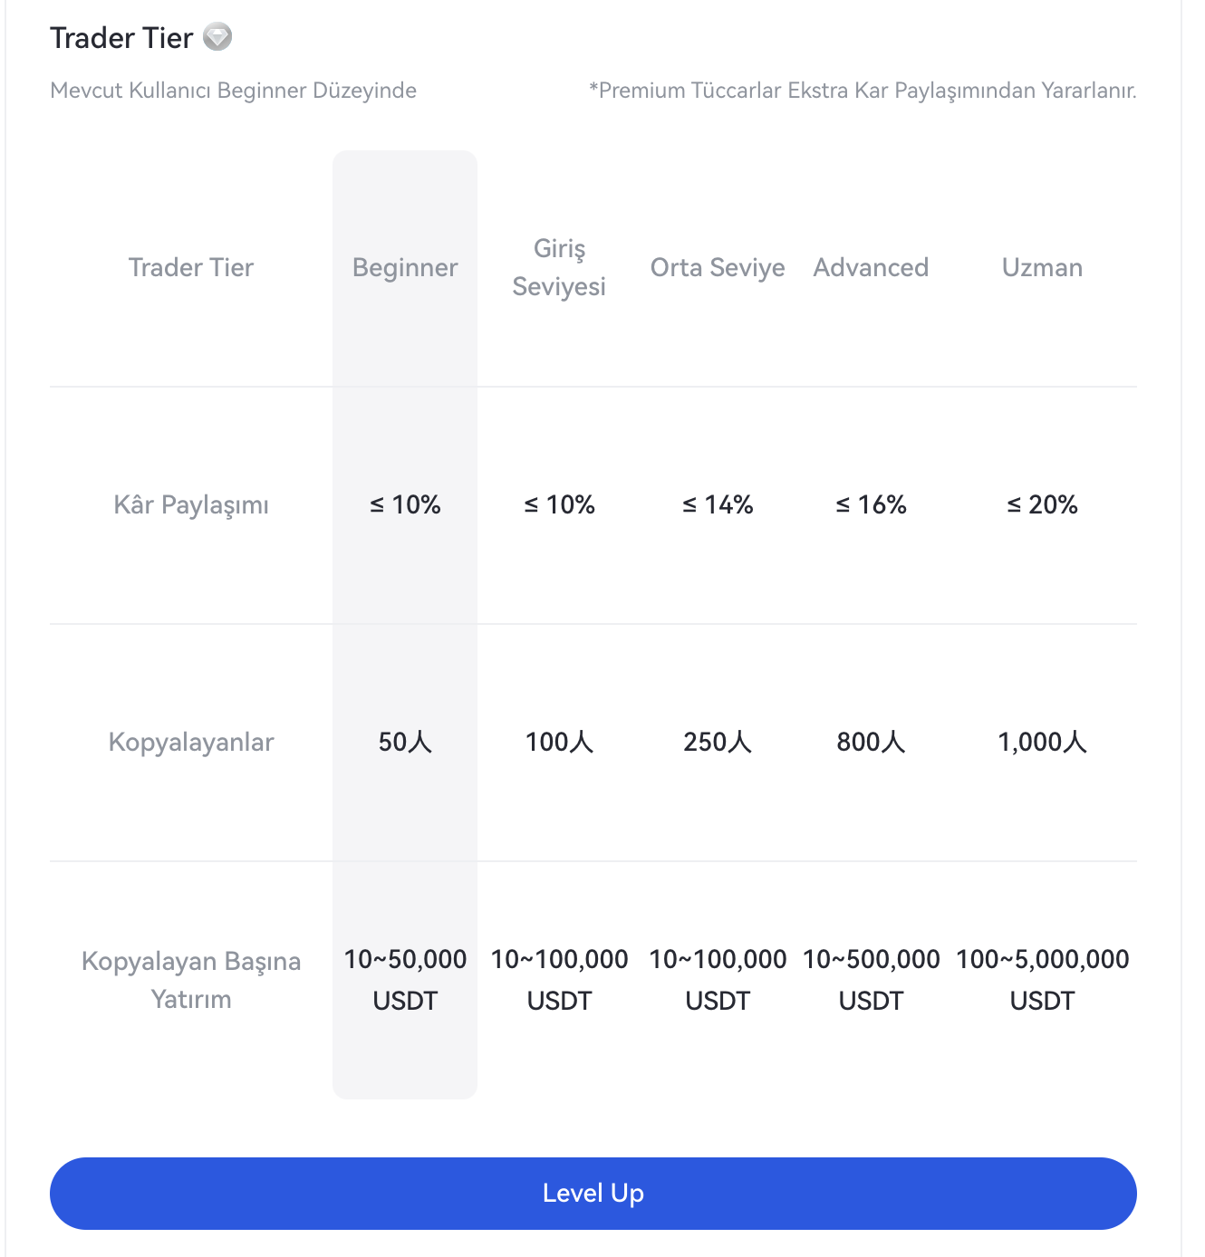Screen dimensions: 1205x1257
Task: Click the 1,000人 copiers value
Action: (x=1042, y=743)
